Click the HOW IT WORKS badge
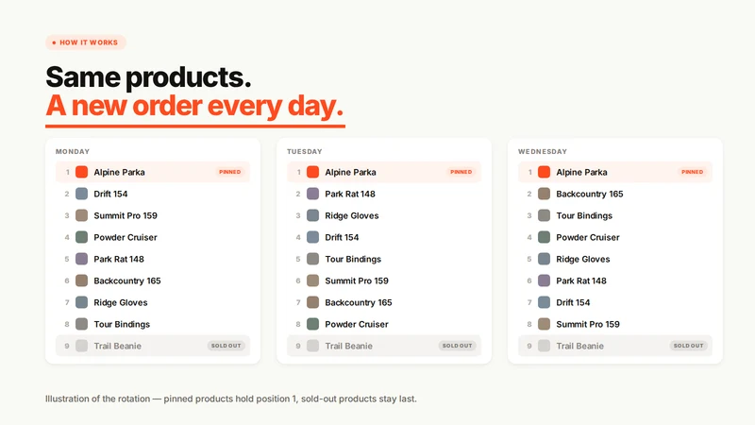The image size is (755, 425). click(86, 42)
